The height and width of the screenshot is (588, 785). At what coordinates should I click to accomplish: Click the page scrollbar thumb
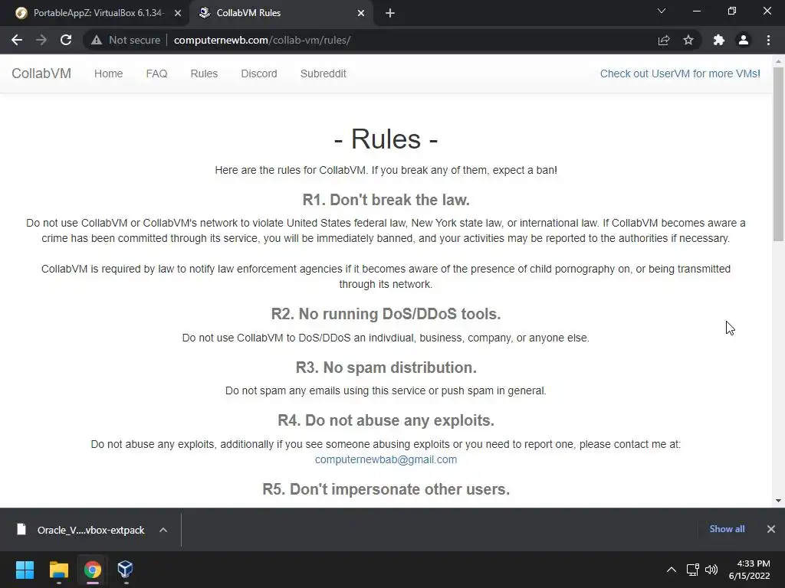coord(778,154)
